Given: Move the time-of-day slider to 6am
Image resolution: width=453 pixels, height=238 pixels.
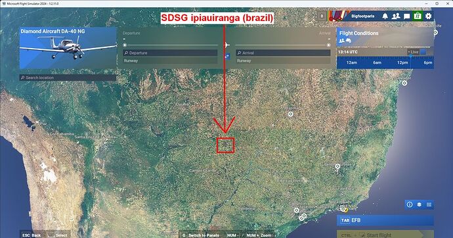Looking at the screenshot, I should [x=377, y=62].
